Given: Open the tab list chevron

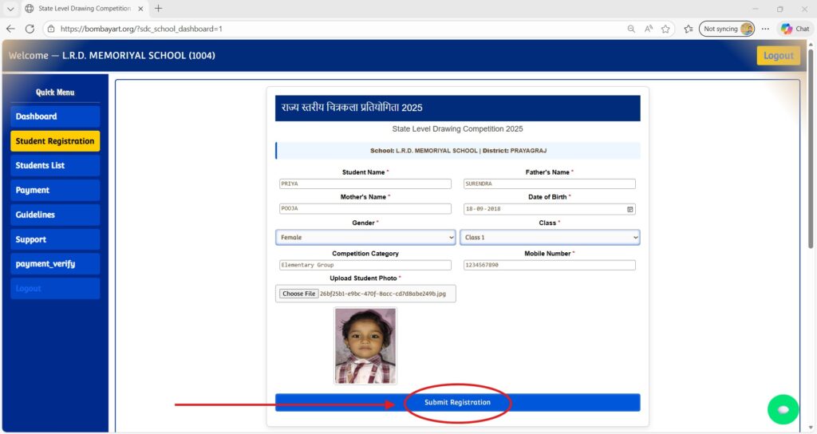Looking at the screenshot, I should tap(10, 9).
